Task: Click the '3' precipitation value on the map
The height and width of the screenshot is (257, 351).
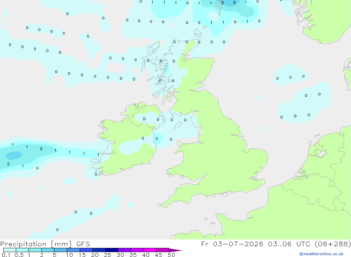Action: (x=234, y=3)
